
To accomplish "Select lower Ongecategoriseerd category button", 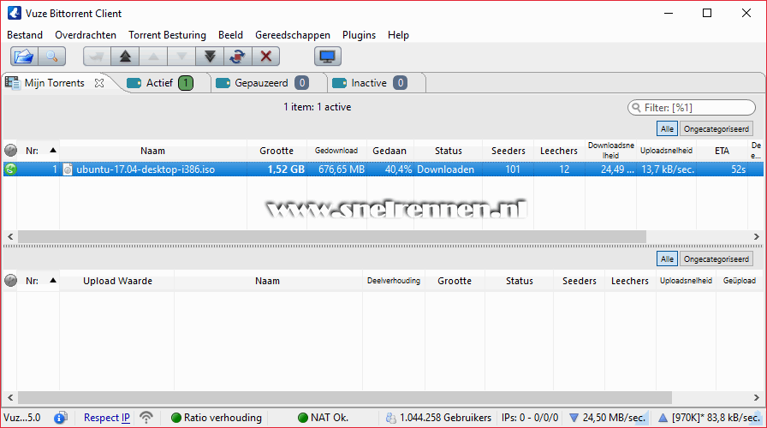I will click(716, 259).
